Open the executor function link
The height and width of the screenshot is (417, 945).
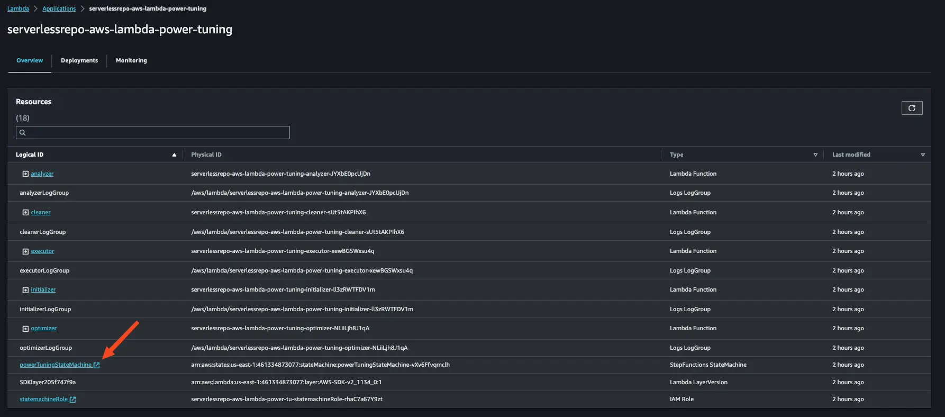pos(42,251)
